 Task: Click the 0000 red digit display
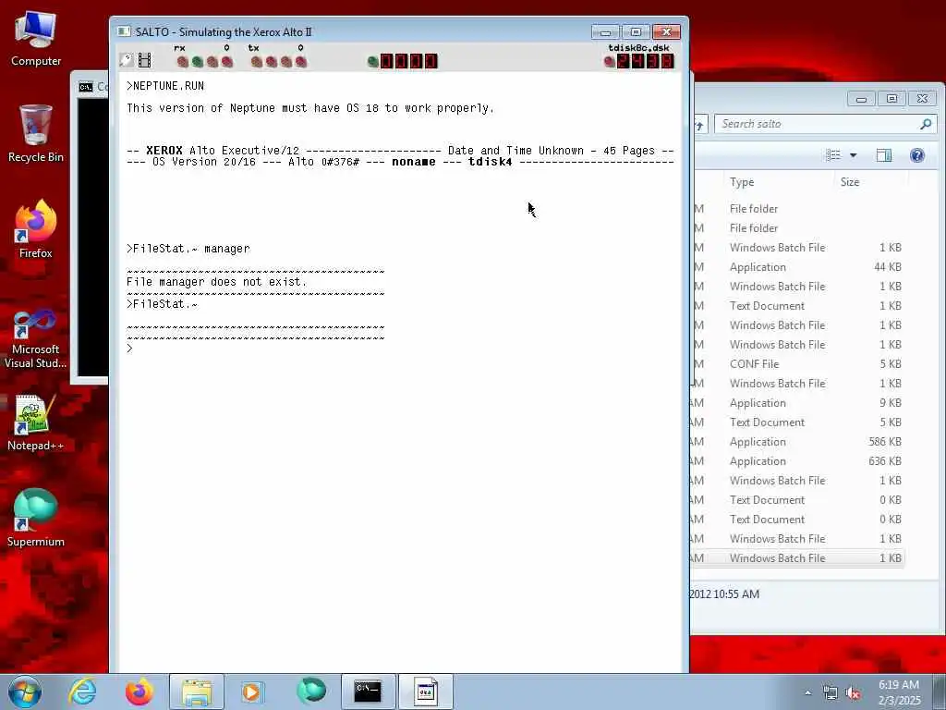tap(409, 61)
